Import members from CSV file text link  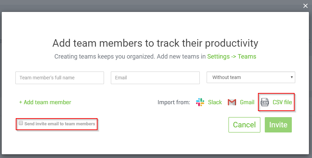(282, 102)
